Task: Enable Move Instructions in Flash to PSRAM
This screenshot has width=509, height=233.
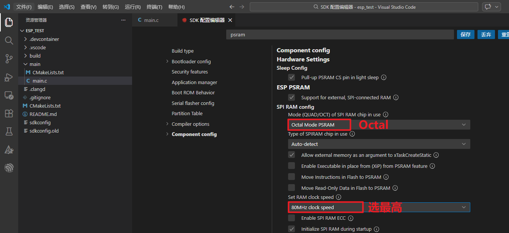Action: [x=292, y=177]
